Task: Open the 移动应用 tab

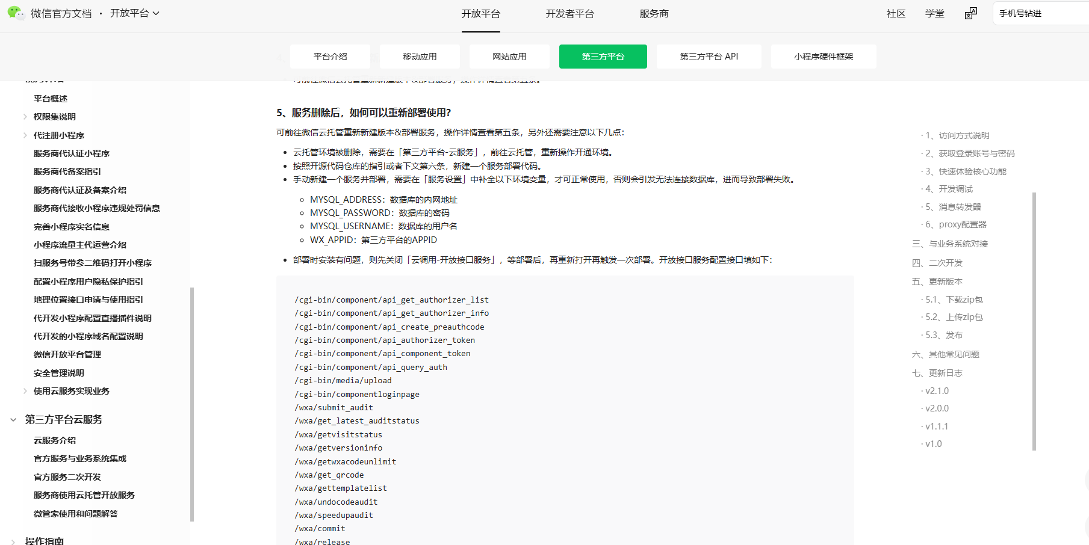Action: [x=420, y=57]
